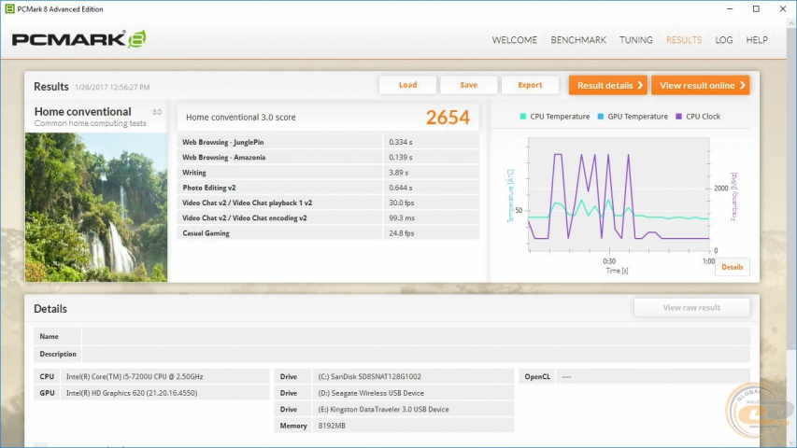
Task: Toggle CPU Clock legend swatch
Action: pos(679,117)
